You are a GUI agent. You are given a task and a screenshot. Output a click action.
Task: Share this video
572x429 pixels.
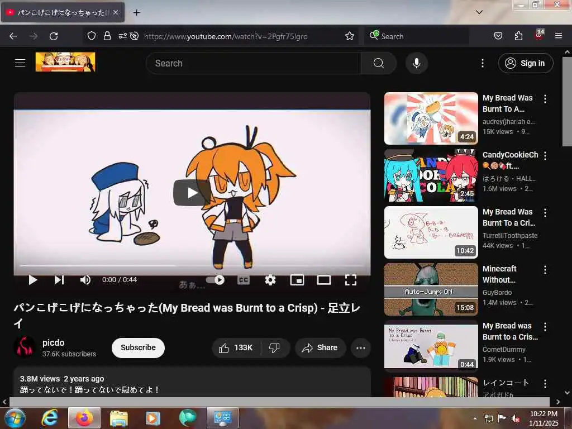click(320, 347)
